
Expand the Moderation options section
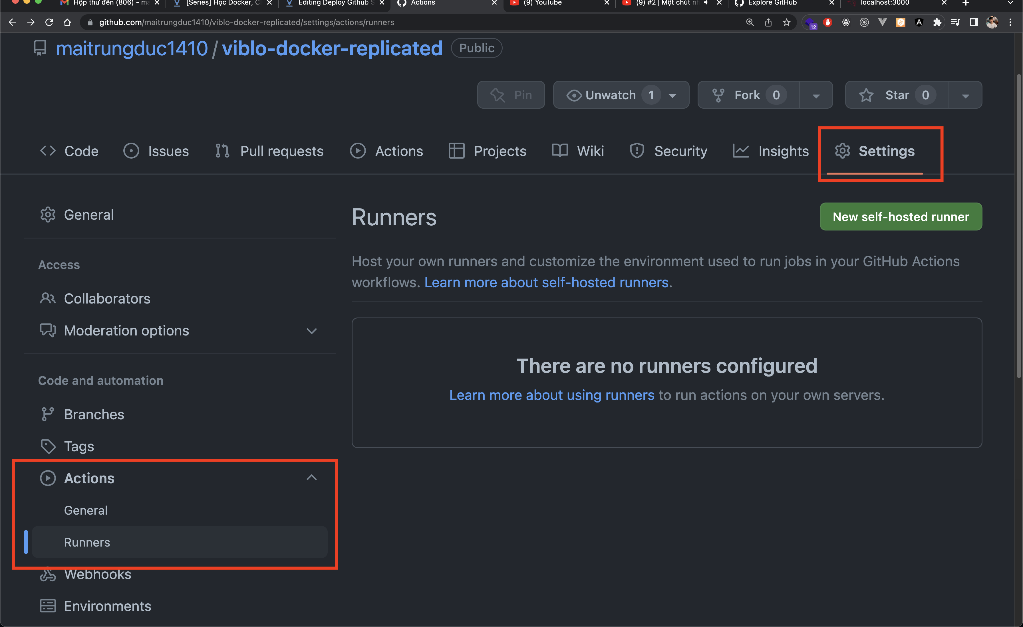pos(312,331)
